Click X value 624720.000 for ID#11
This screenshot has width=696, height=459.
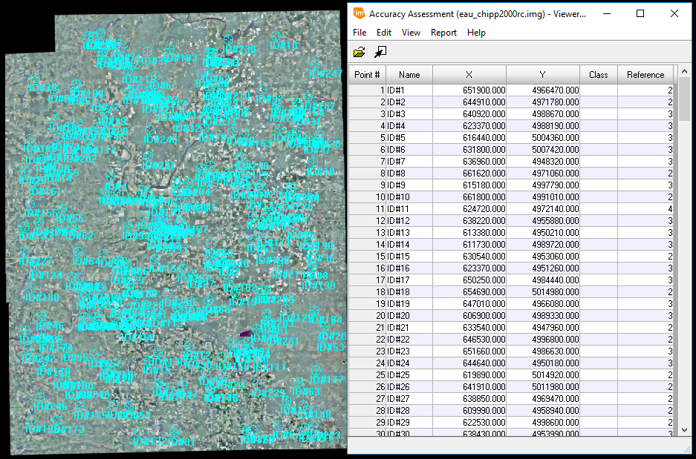point(469,209)
